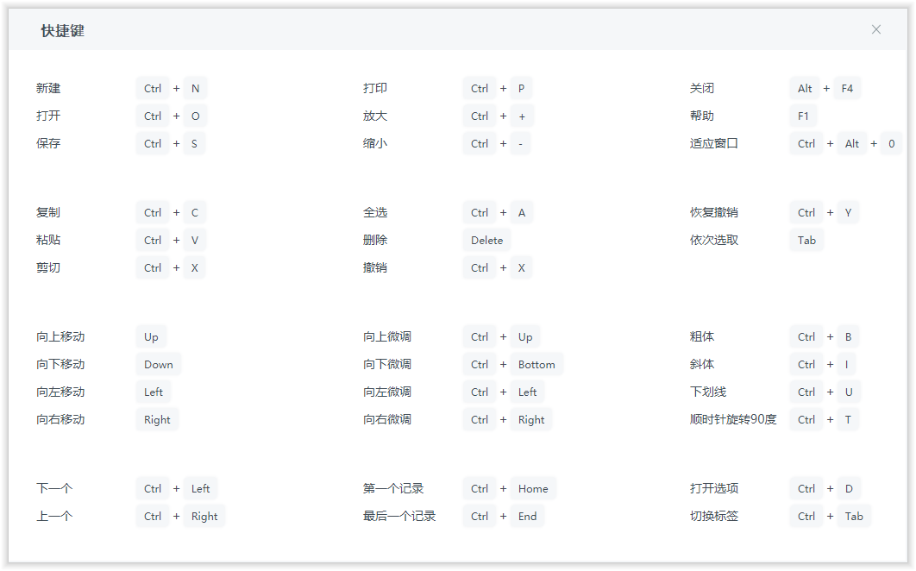Click the End key cap
The image size is (916, 571).
pos(527,516)
